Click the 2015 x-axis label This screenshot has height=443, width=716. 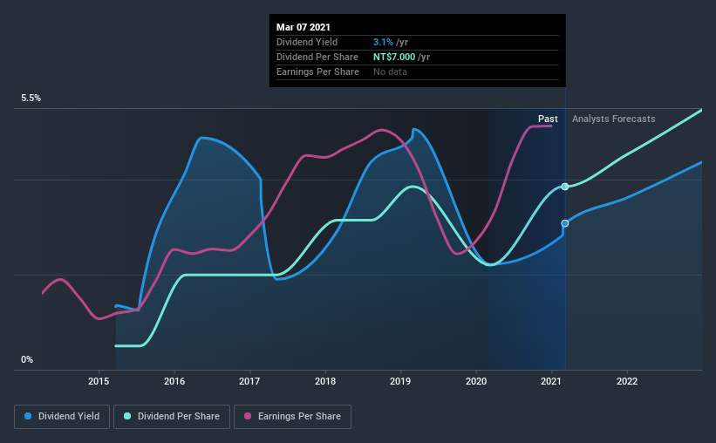point(99,381)
